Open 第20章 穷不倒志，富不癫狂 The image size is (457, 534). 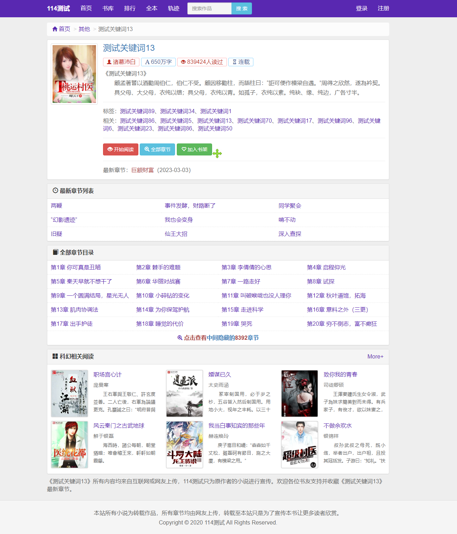tap(342, 324)
